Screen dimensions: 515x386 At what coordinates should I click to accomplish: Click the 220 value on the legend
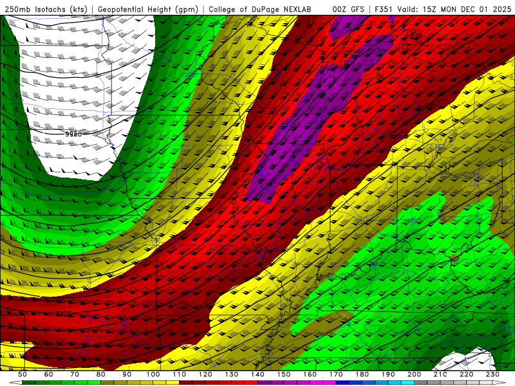click(466, 374)
